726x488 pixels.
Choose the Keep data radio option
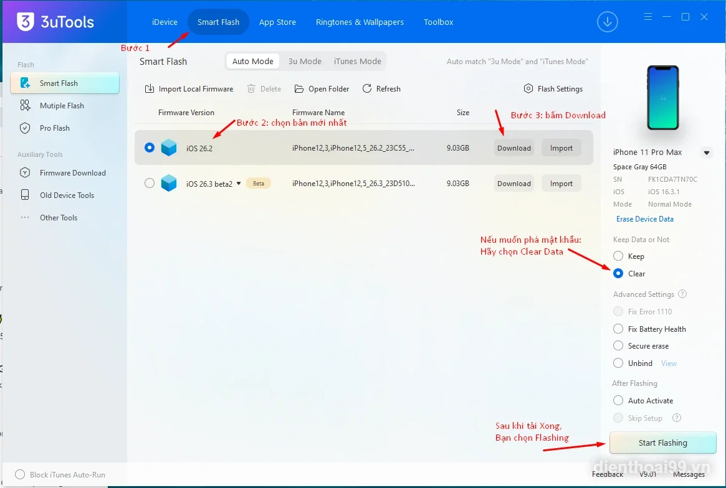(x=618, y=256)
